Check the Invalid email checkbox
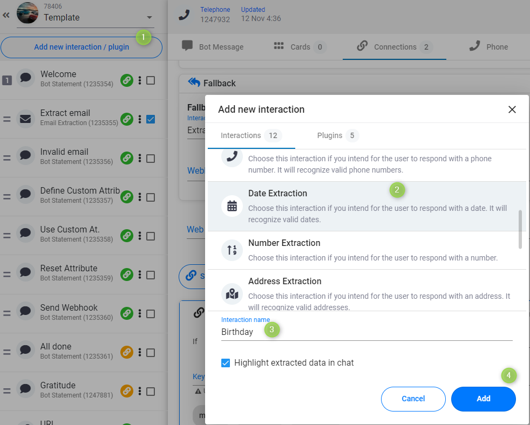The height and width of the screenshot is (425, 530). click(x=151, y=159)
